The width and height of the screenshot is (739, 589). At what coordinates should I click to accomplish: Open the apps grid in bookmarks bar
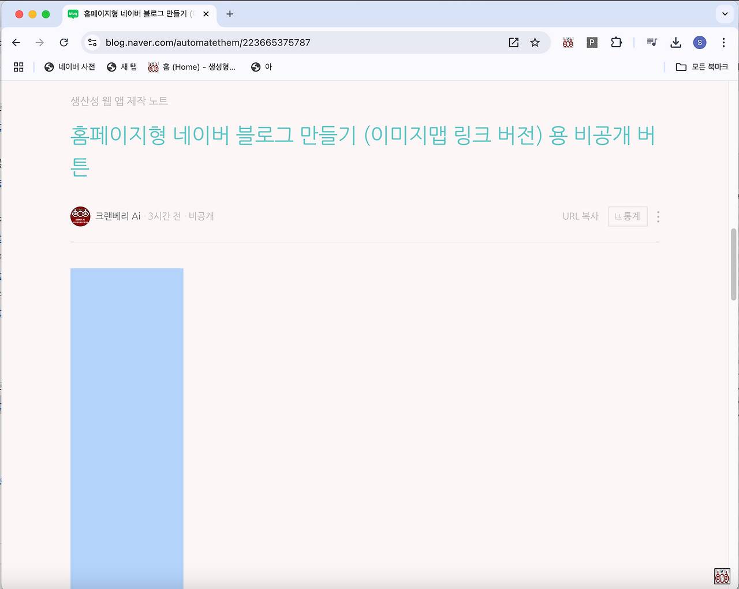click(18, 67)
